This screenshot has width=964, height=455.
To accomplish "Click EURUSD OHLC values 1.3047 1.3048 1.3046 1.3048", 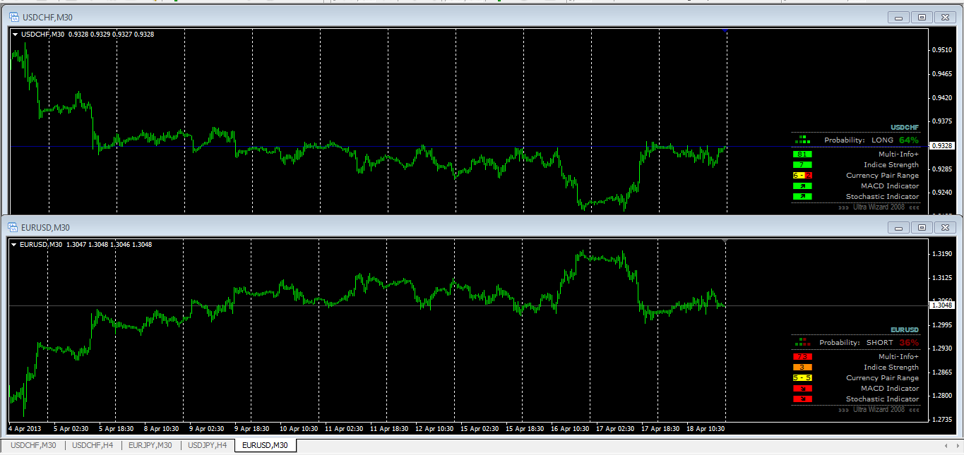I will click(x=109, y=244).
